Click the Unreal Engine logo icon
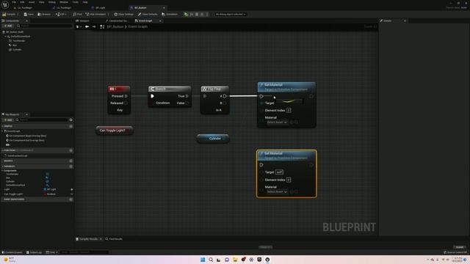Image resolution: width=470 pixels, height=264 pixels. [5, 4]
